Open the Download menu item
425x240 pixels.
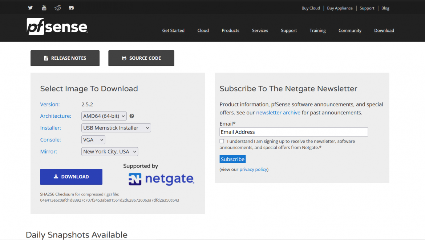click(x=384, y=30)
